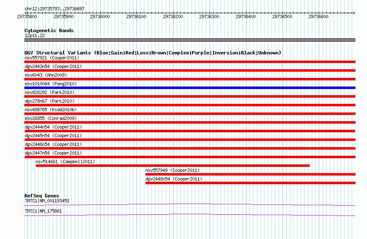Click the dgv2448n54 (Cooper2011) label

click(174, 179)
